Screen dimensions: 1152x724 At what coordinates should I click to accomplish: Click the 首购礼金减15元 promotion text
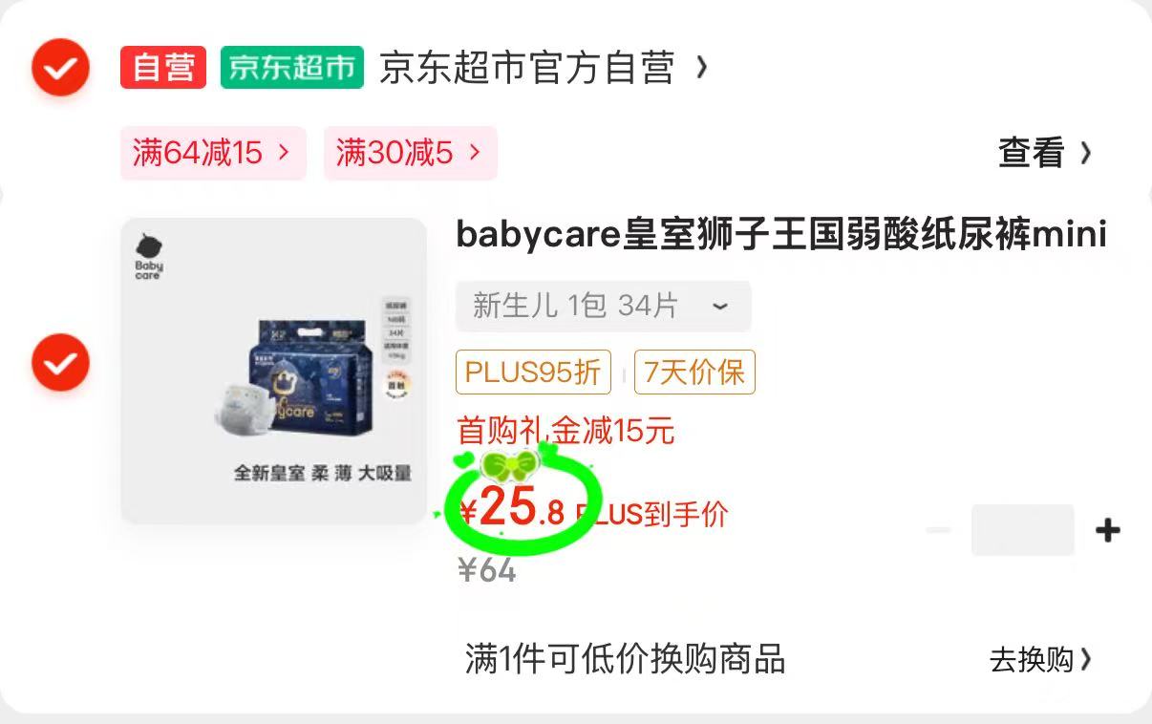point(565,431)
